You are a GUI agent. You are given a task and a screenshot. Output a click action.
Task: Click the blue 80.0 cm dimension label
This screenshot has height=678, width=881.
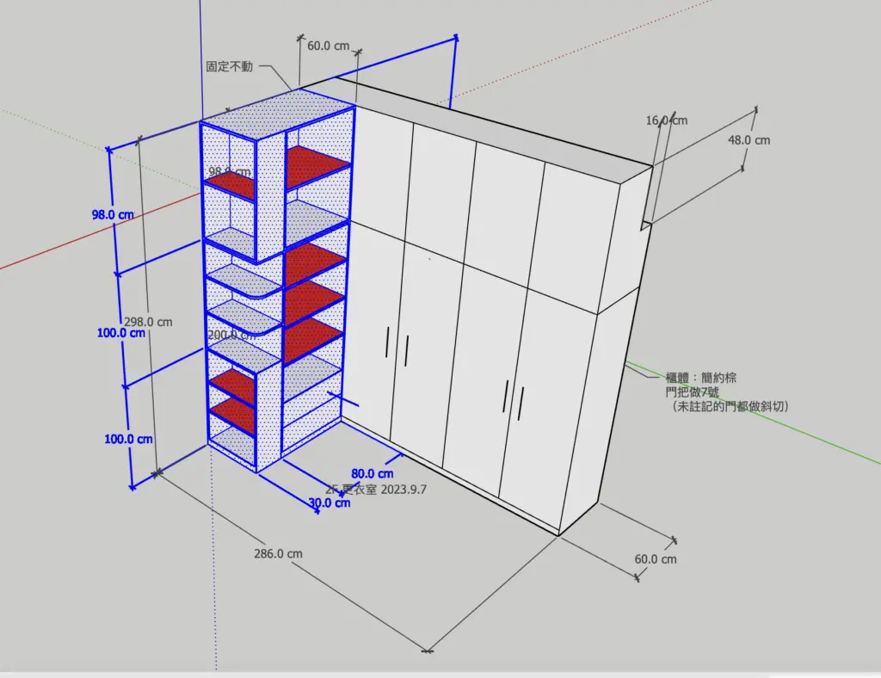(373, 473)
